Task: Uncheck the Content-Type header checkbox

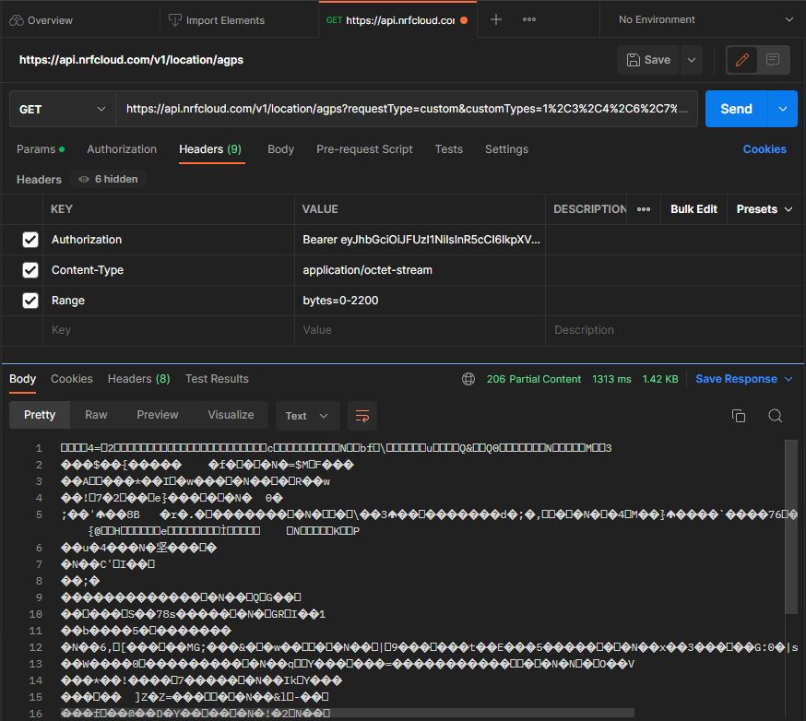Action: (x=30, y=270)
